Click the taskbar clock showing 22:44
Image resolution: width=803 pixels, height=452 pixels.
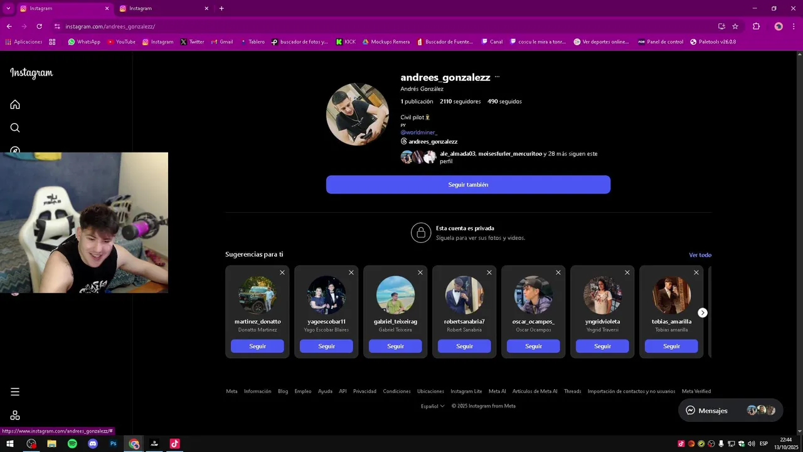point(785,444)
